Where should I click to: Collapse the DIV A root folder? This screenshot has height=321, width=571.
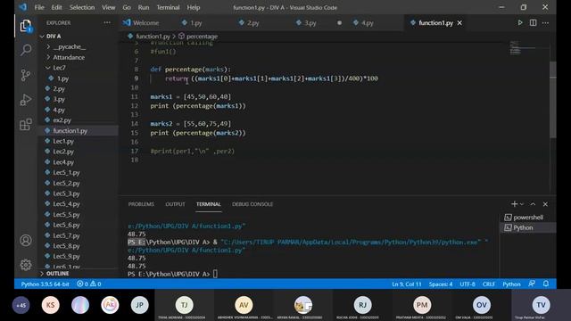click(54, 36)
